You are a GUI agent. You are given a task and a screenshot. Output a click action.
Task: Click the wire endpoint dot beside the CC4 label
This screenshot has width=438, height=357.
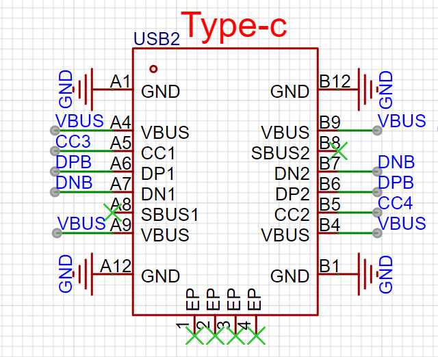(377, 213)
